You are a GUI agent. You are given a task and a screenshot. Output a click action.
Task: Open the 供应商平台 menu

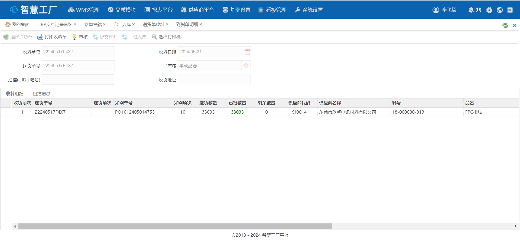tap(197, 10)
